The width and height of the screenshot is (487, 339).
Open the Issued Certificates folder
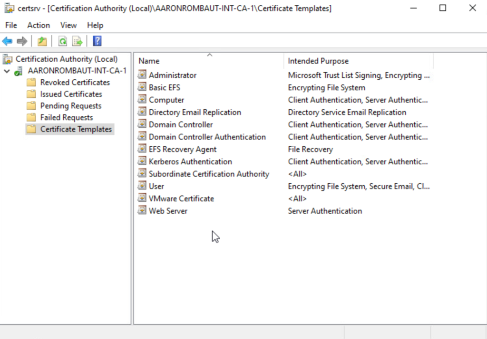pyautogui.click(x=71, y=94)
